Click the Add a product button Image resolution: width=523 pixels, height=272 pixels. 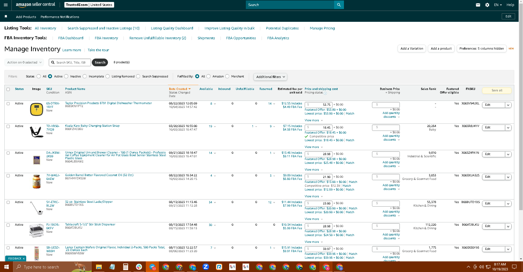441,49
